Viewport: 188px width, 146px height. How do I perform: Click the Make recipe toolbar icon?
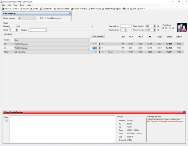coord(95,9)
